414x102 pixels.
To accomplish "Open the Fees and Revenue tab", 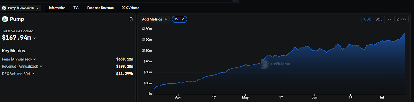I will [100, 8].
